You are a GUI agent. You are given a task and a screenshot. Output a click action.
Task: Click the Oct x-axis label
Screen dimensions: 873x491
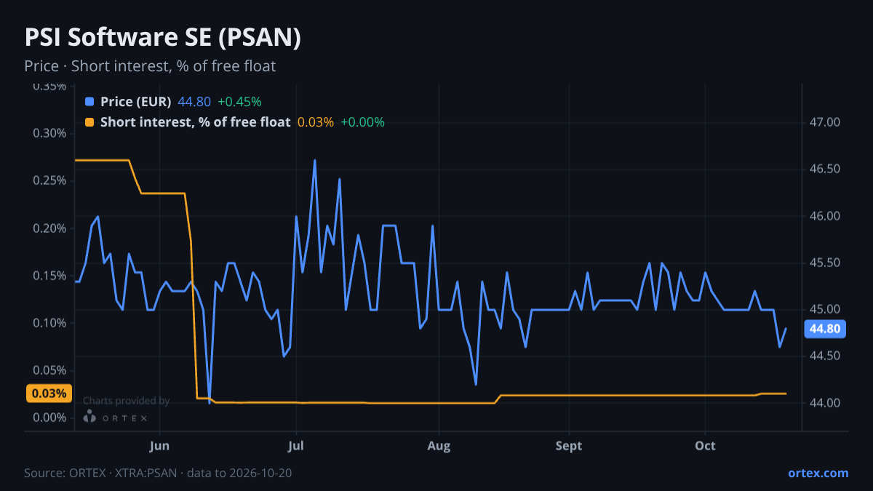(x=706, y=446)
